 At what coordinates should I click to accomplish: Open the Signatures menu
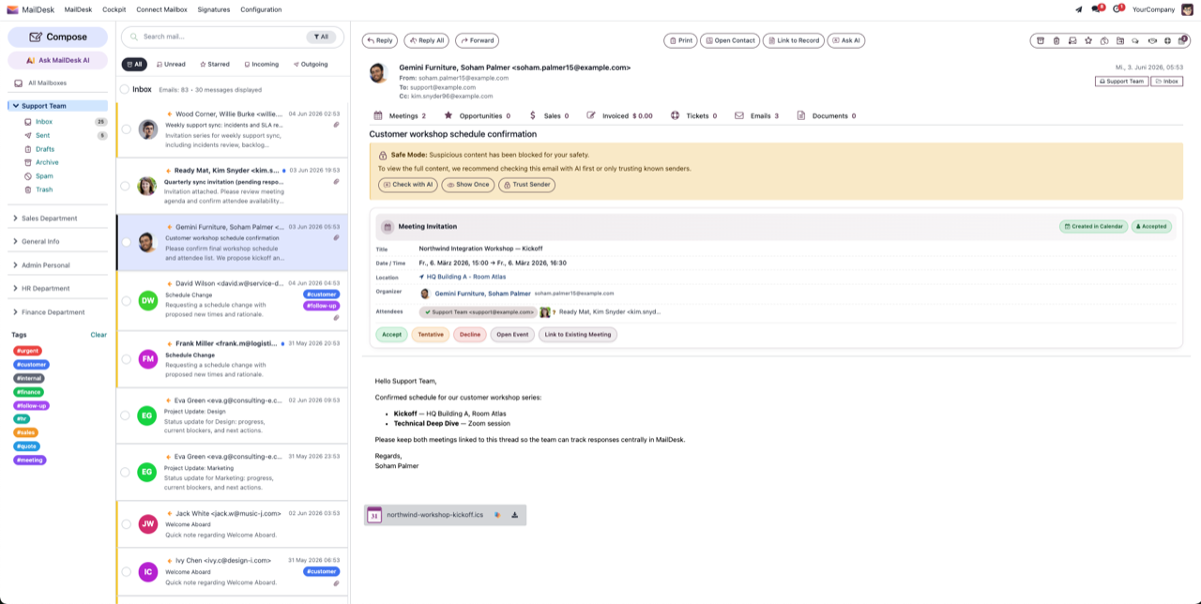click(214, 9)
